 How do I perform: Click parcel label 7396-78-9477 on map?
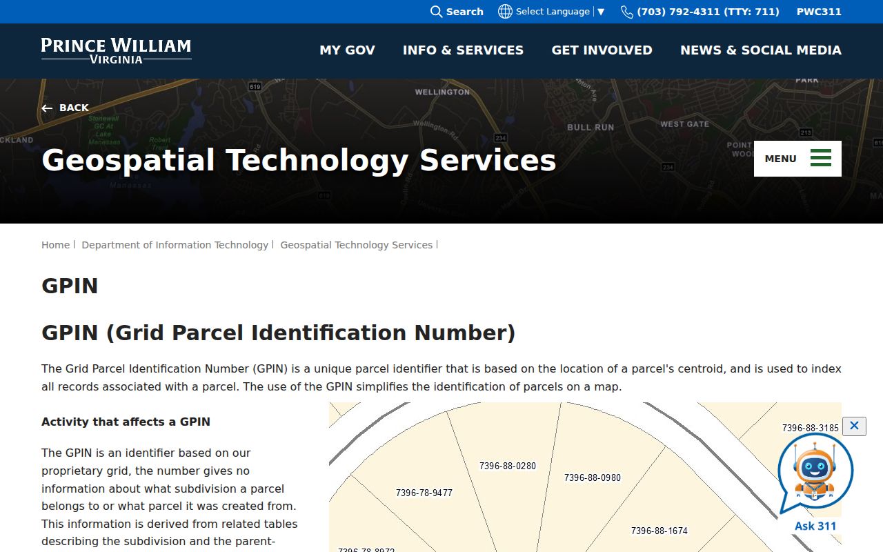pos(424,493)
